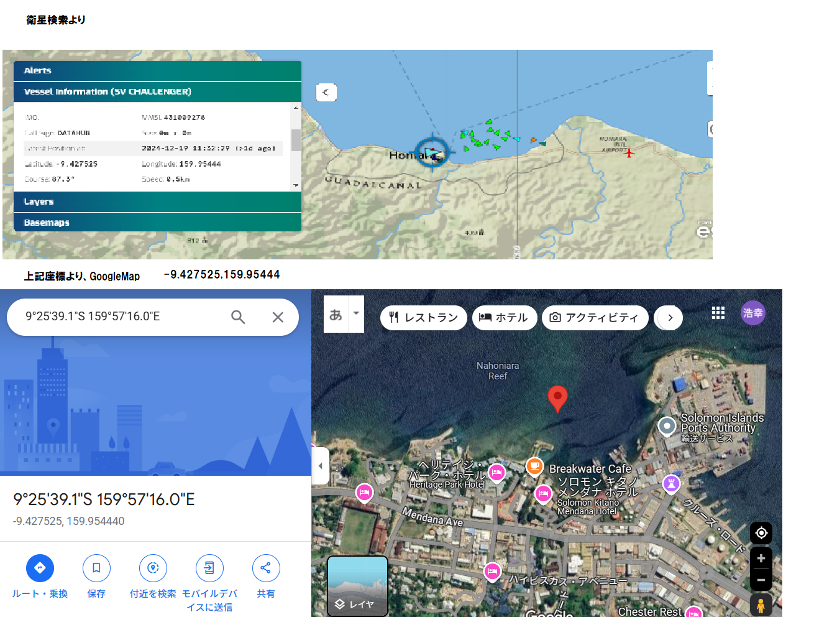Click vessel info scrollbar down arrow
Viewport: 814px width, 617px height.
click(x=296, y=185)
